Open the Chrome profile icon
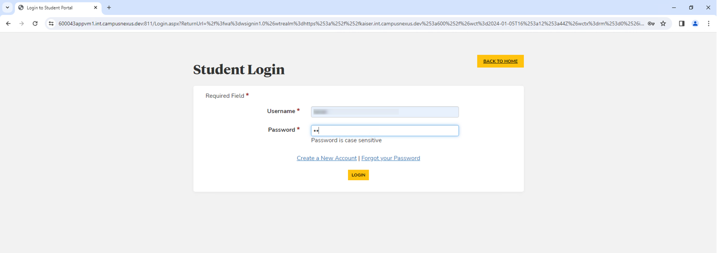 (695, 23)
